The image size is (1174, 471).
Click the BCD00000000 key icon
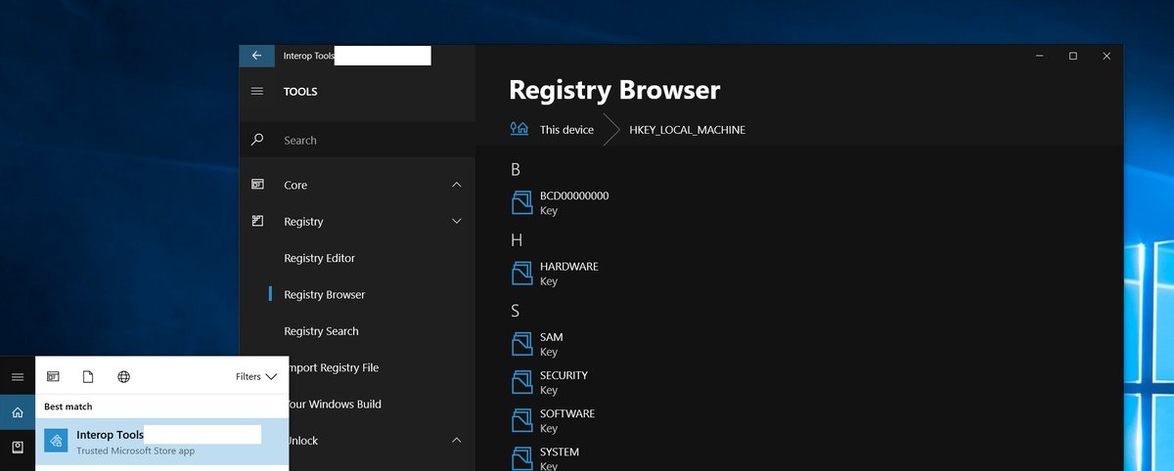521,202
